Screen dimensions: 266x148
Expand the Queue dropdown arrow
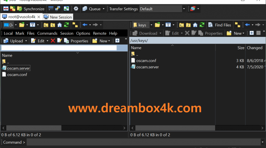point(103,9)
